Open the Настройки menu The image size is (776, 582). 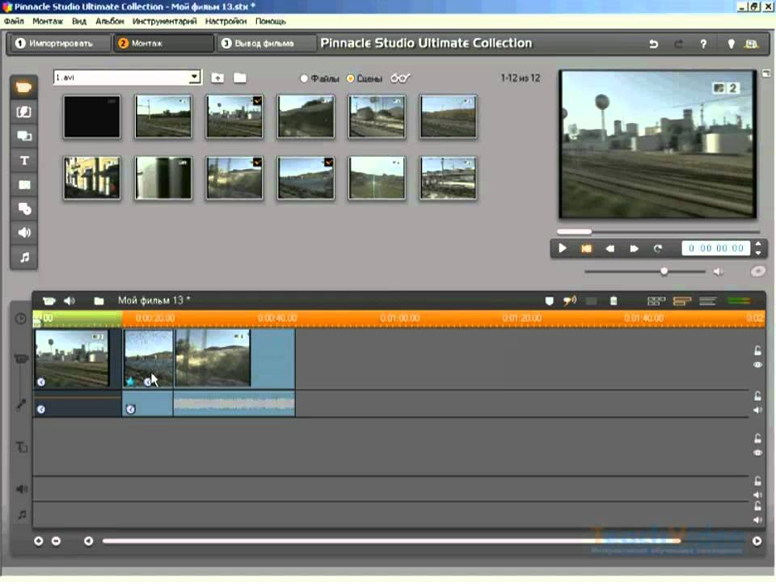coord(226,21)
